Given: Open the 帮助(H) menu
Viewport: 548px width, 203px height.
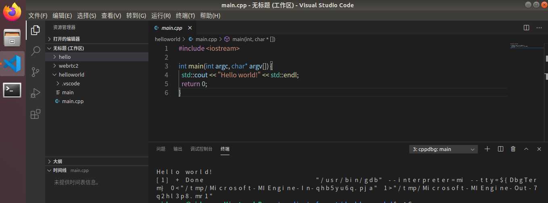Looking at the screenshot, I should coord(210,15).
